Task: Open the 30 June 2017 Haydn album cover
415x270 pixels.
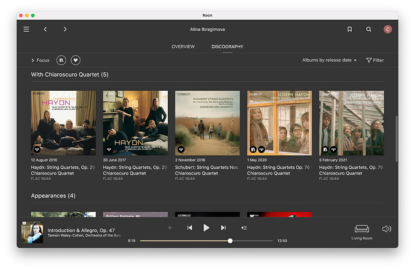Action: tap(135, 123)
